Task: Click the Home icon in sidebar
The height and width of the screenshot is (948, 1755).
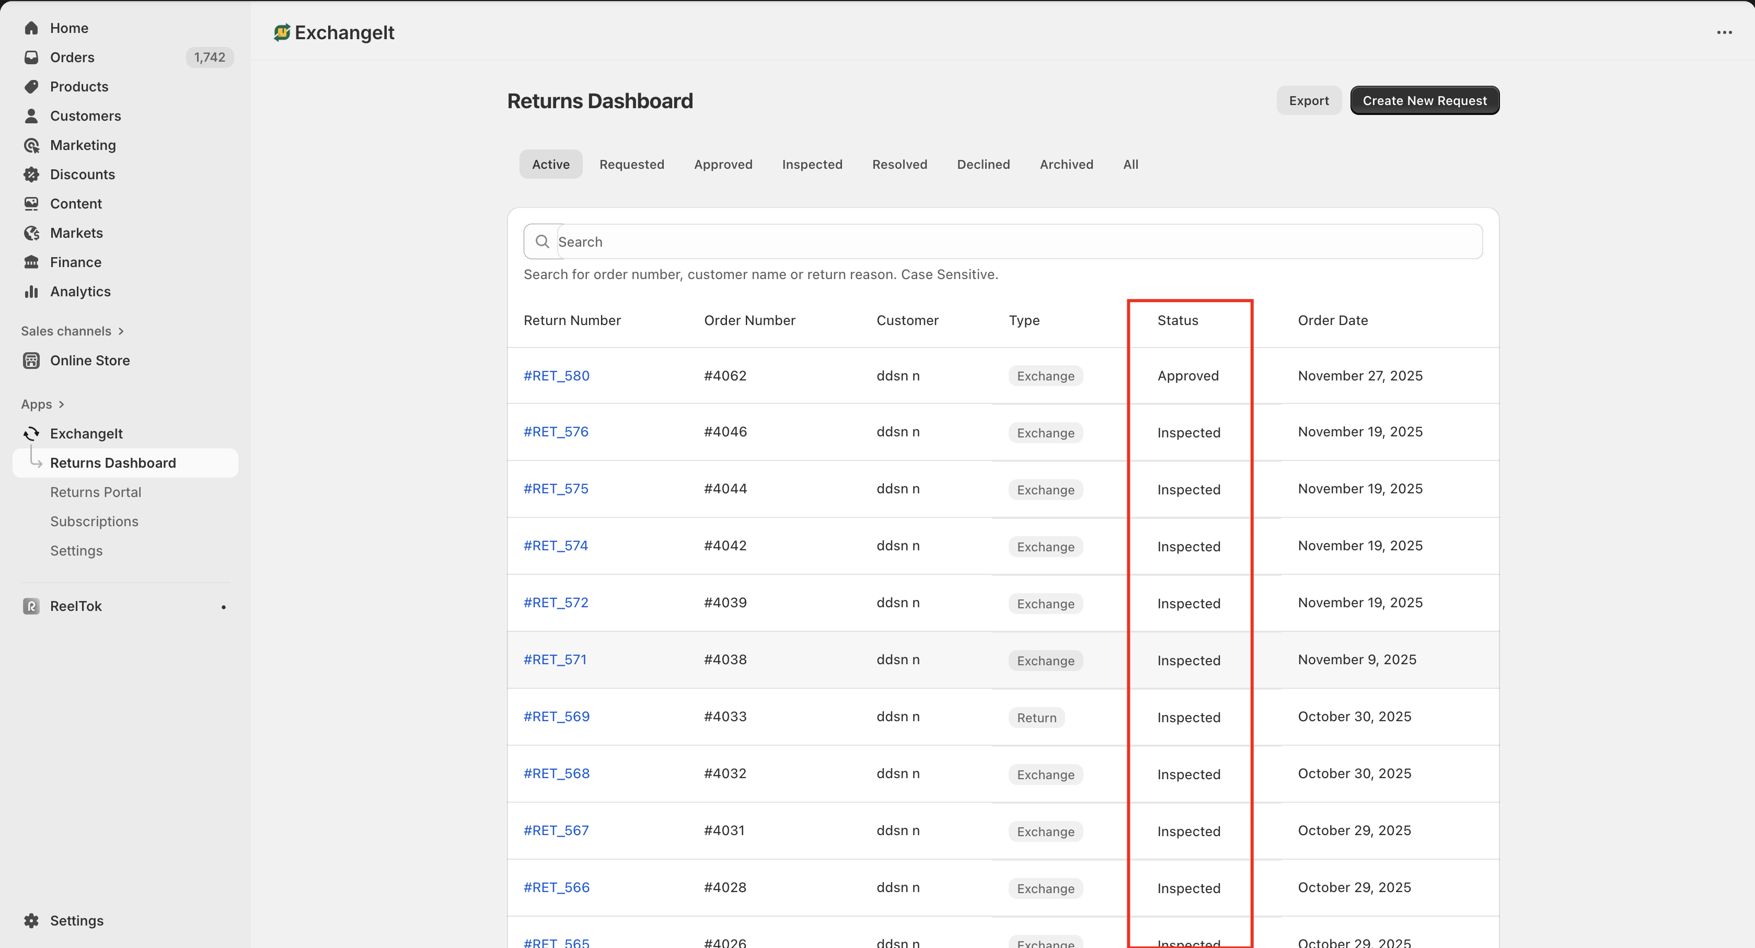Action: point(31,28)
